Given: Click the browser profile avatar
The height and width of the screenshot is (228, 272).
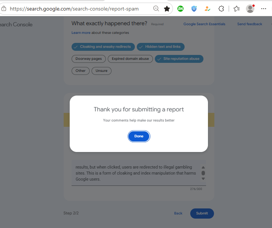Looking at the screenshot, I should [250, 9].
